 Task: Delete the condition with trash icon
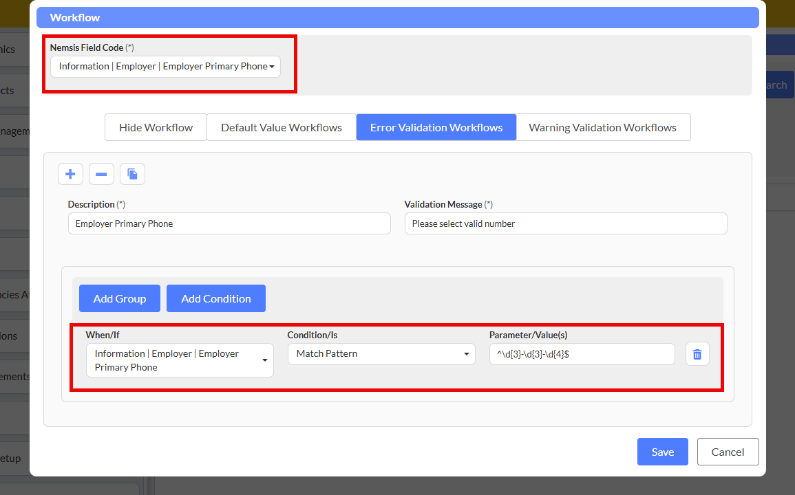tap(697, 354)
